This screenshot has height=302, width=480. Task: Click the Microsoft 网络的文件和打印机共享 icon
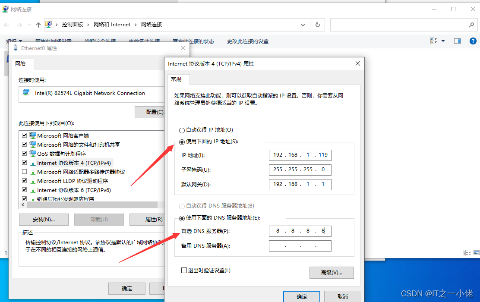(x=33, y=145)
